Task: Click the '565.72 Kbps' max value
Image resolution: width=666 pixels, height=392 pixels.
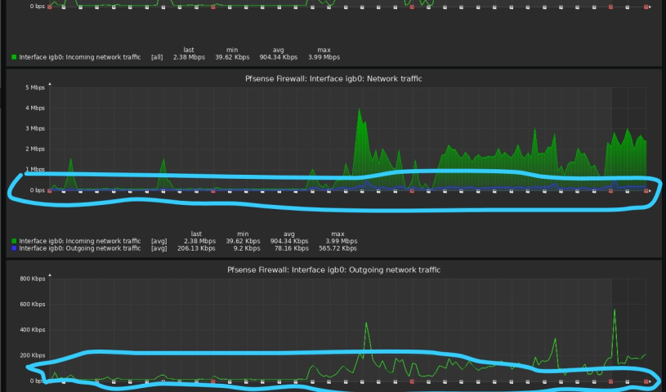Action: coord(337,248)
